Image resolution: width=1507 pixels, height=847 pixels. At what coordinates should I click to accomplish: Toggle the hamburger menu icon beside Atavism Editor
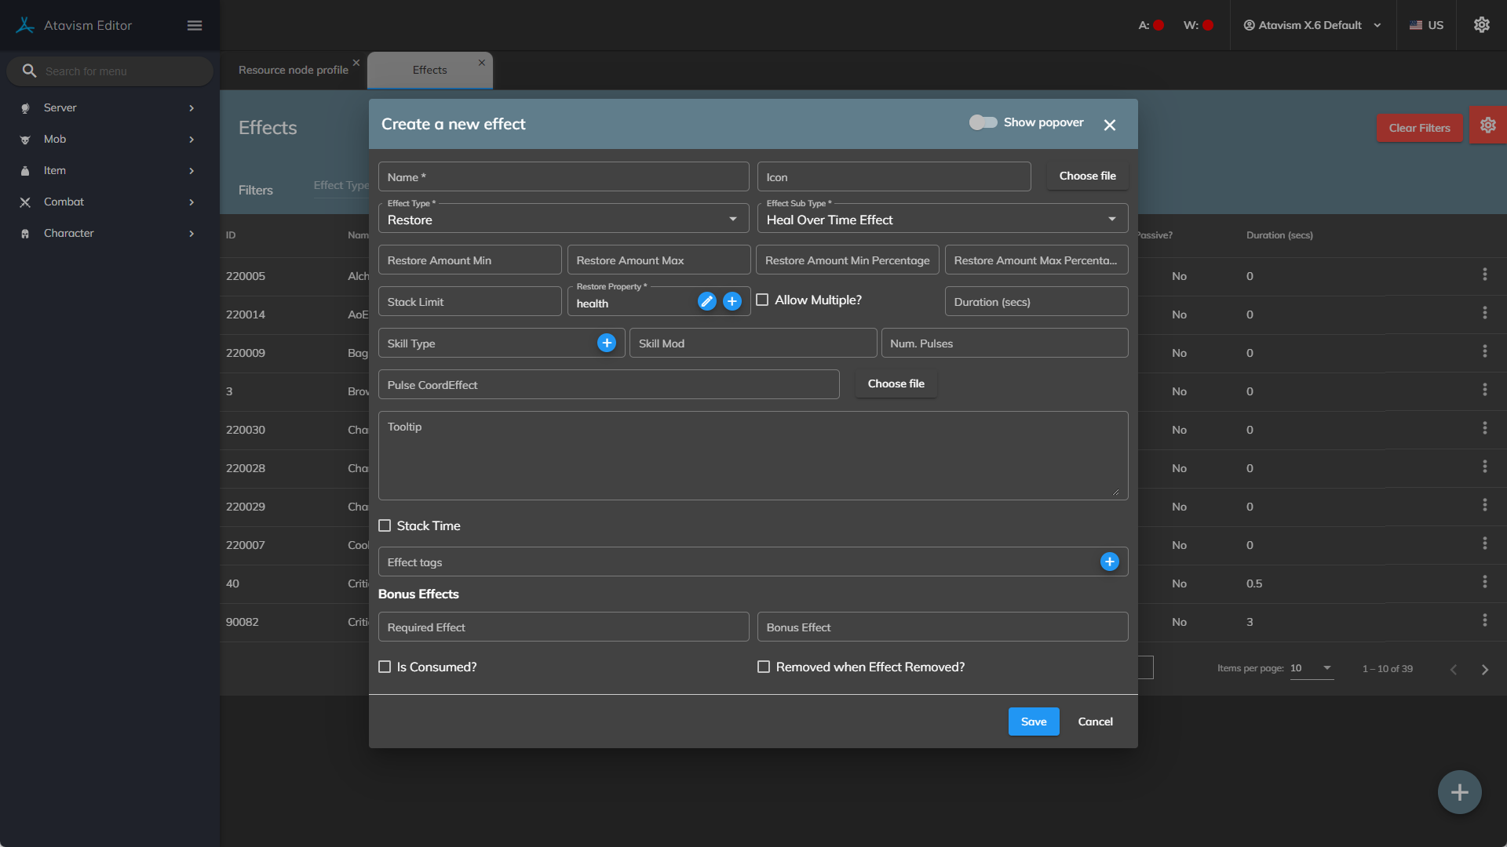195,25
